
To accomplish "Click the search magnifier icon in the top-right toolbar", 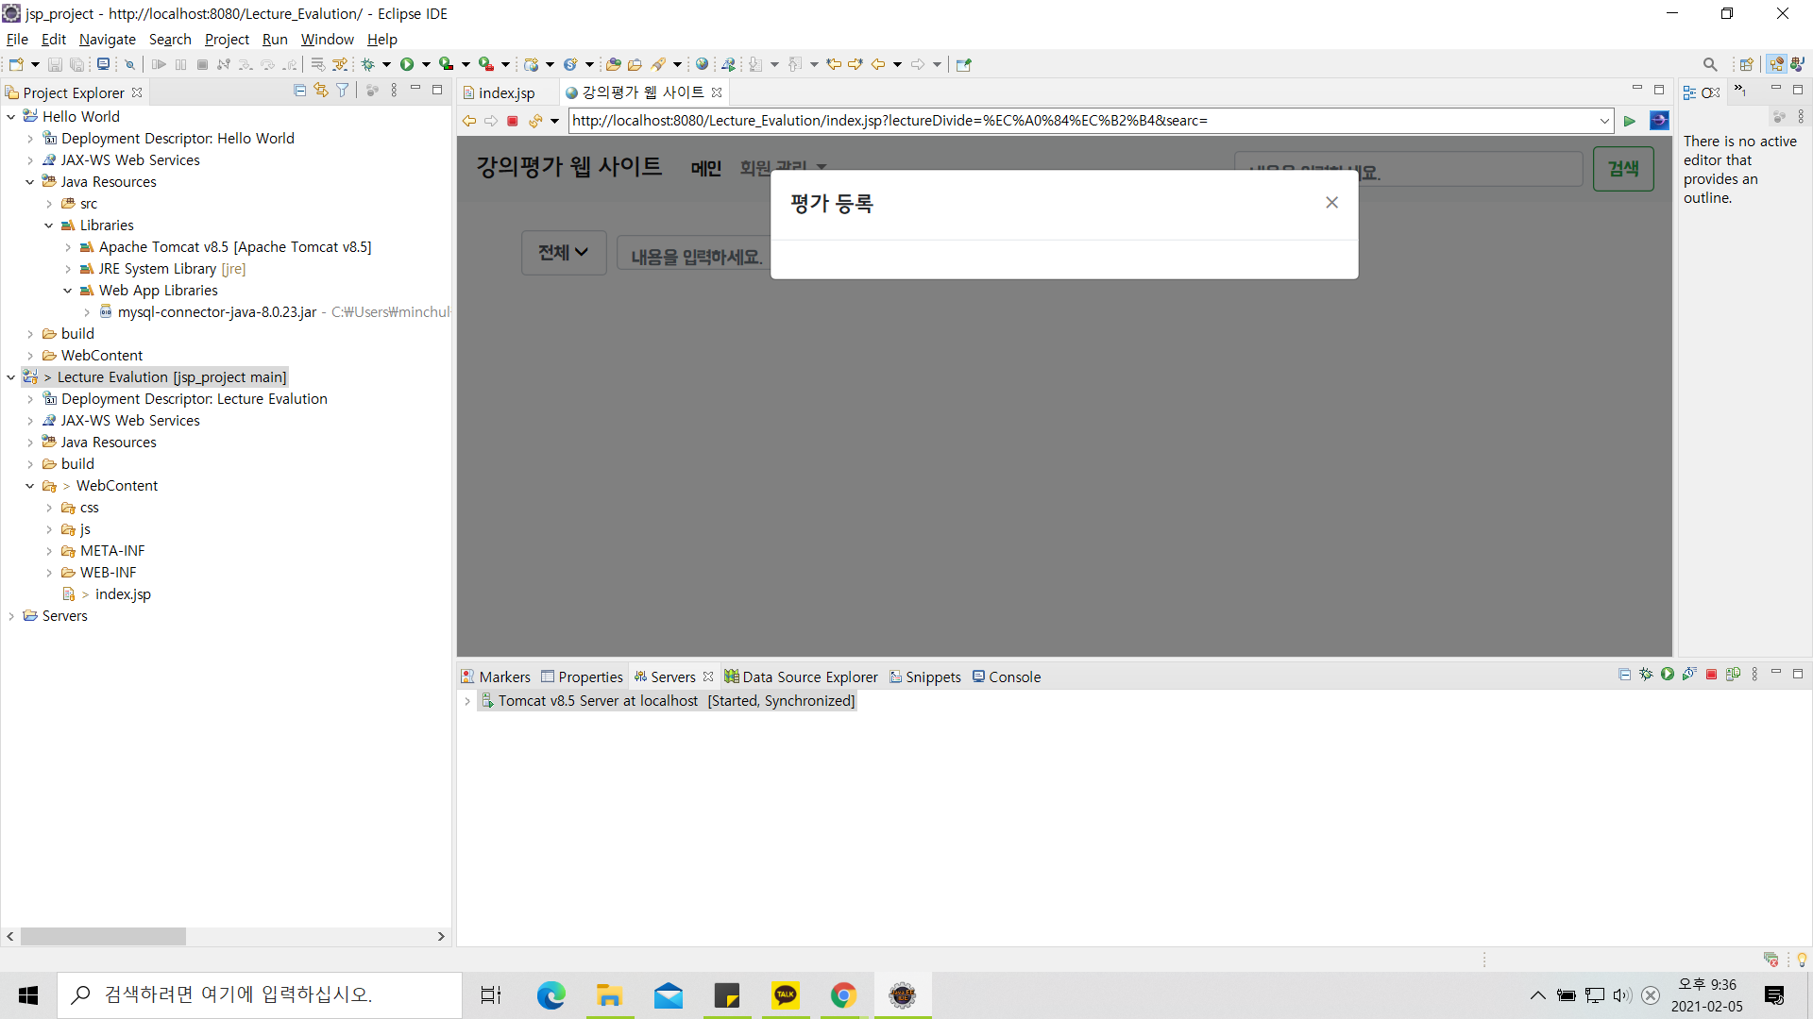I will point(1710,64).
